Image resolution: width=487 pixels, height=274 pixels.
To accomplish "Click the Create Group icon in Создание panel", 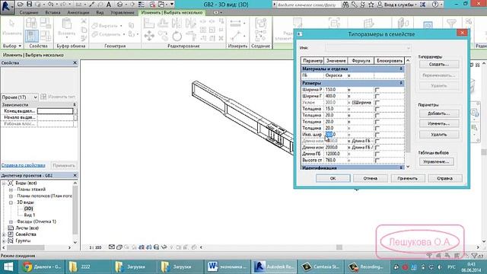I will pyautogui.click(x=260, y=24).
